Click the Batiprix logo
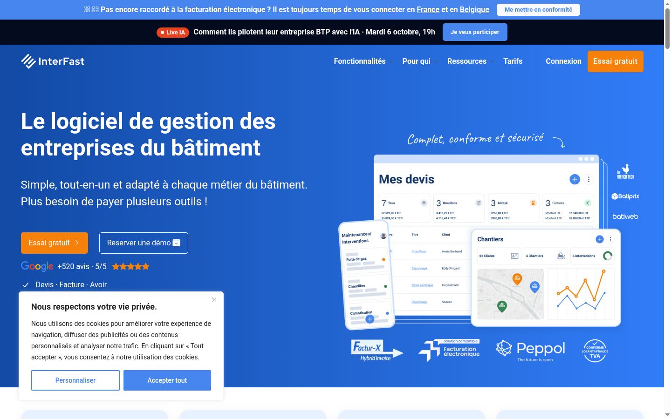The image size is (671, 419). click(625, 196)
